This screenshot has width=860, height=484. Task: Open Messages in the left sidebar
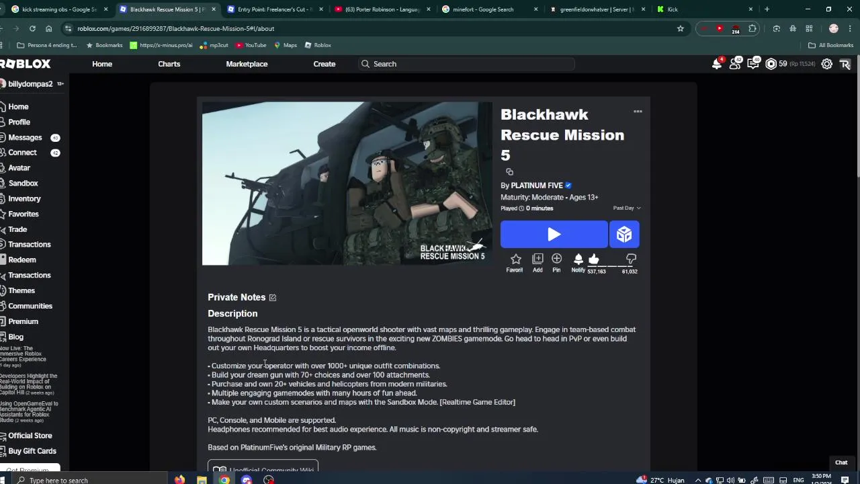pyautogui.click(x=25, y=137)
